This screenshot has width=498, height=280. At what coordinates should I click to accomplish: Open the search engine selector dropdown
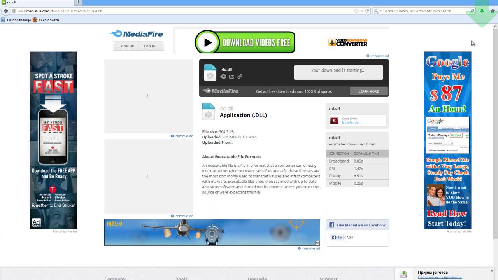click(x=377, y=11)
